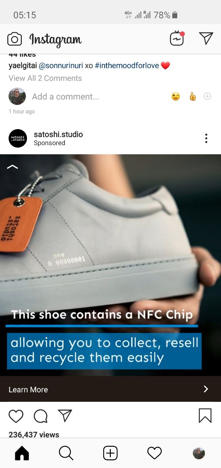
Task: Open the Activity heart tab
Action: 154,453
